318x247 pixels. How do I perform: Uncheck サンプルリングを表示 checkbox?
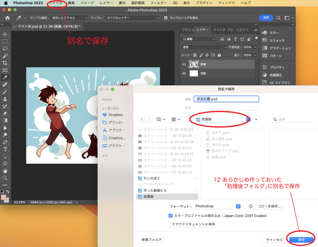coord(166,18)
